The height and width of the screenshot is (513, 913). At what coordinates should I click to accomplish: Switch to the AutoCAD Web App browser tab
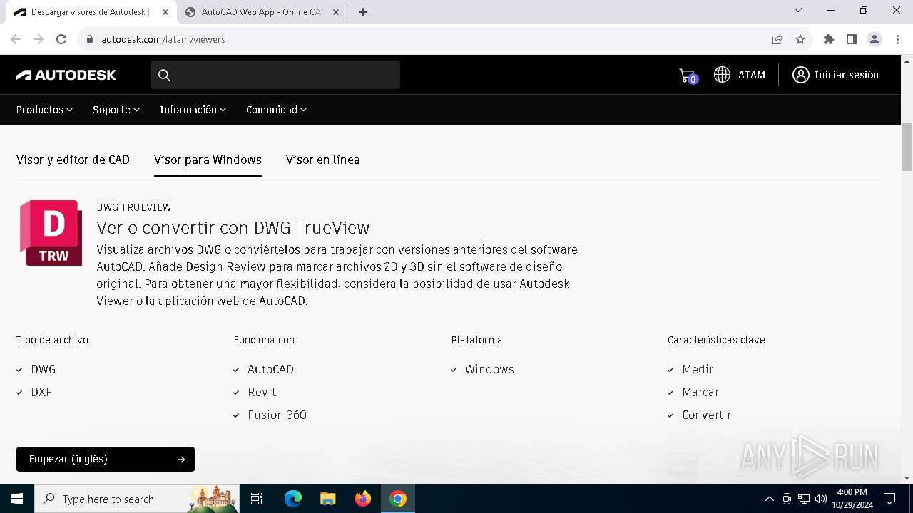pos(262,12)
